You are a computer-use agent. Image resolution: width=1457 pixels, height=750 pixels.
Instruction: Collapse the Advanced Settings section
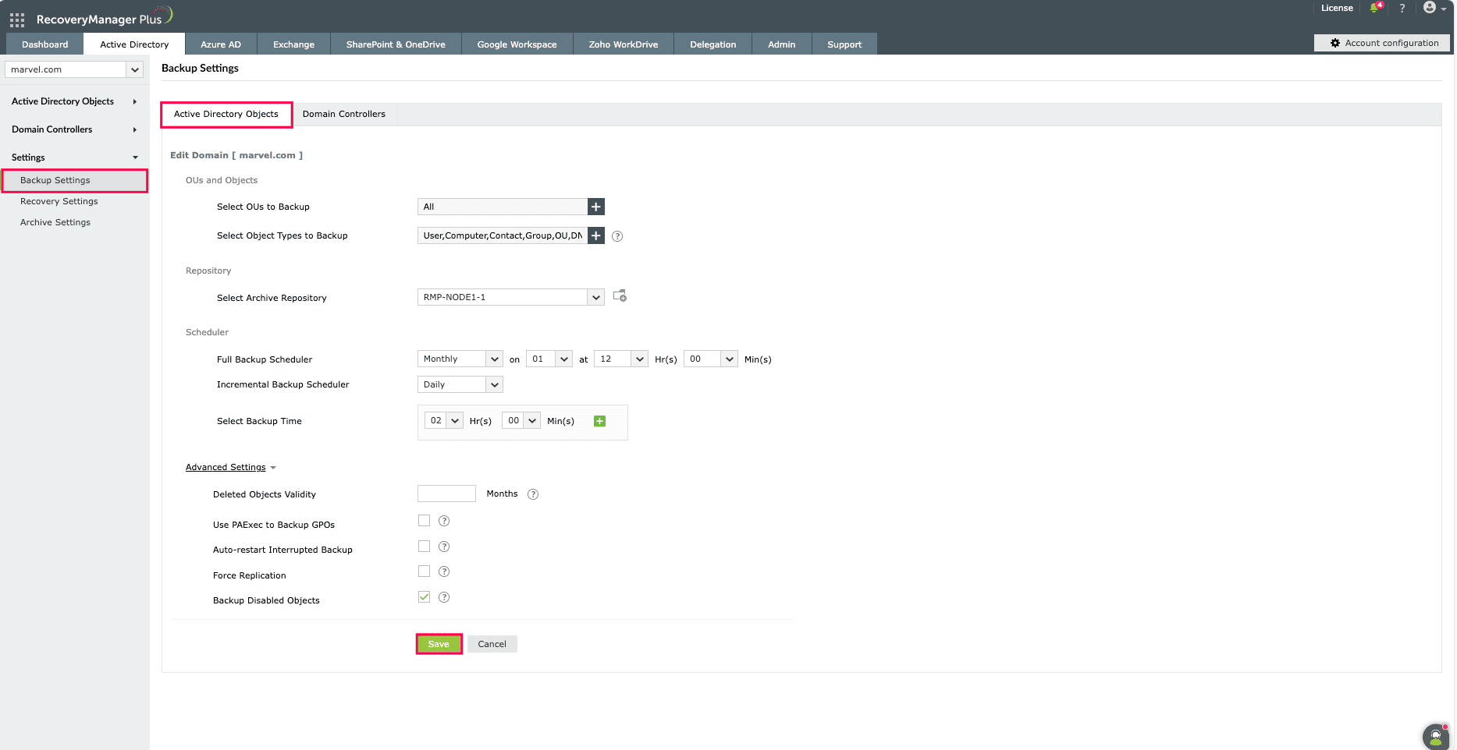point(231,467)
